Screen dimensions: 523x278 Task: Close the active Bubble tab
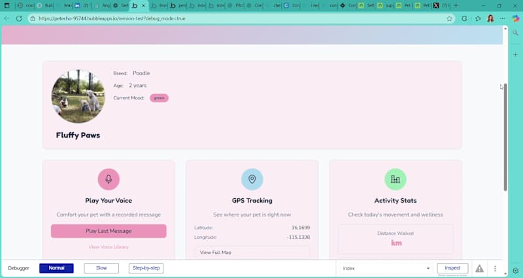click(x=143, y=6)
